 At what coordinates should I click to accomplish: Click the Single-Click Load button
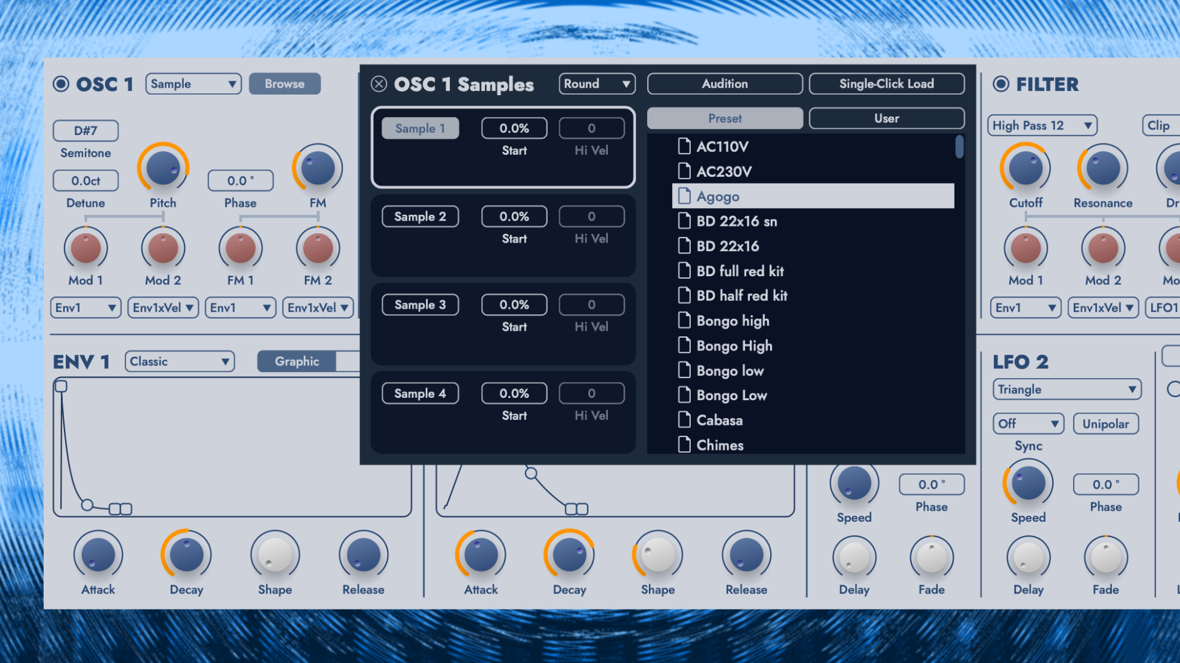[x=886, y=84]
